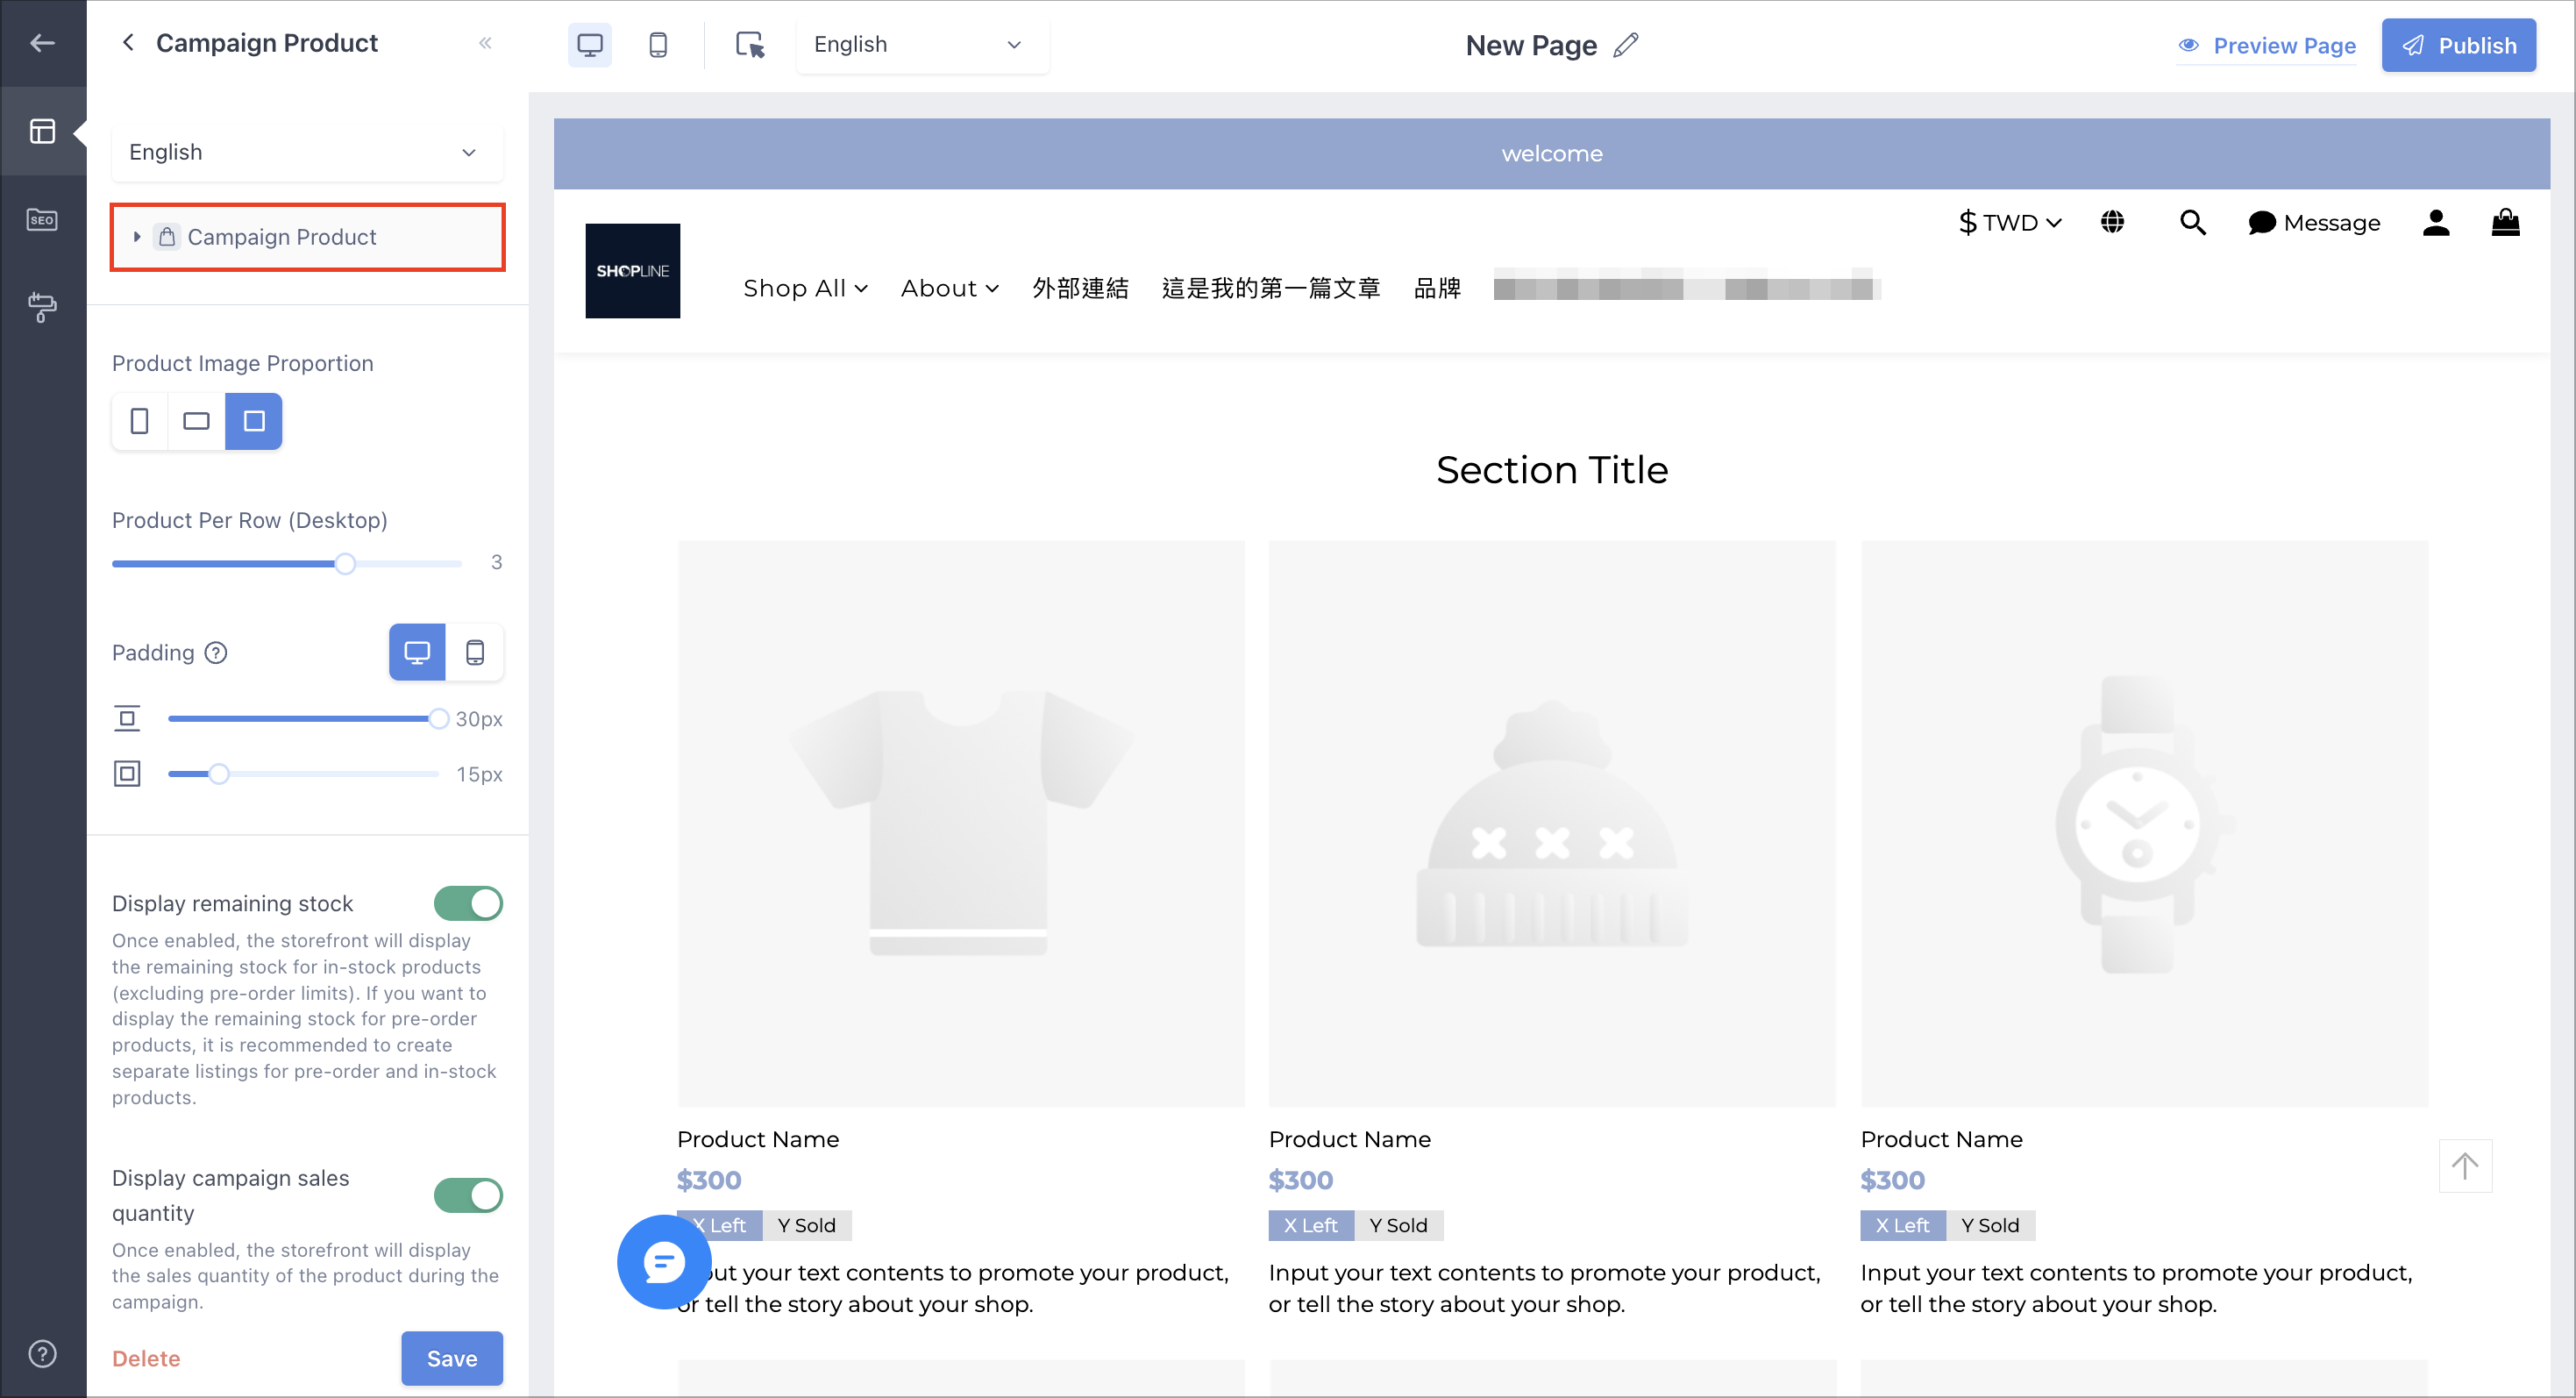Click the user account icon
The height and width of the screenshot is (1398, 2576).
[2436, 222]
